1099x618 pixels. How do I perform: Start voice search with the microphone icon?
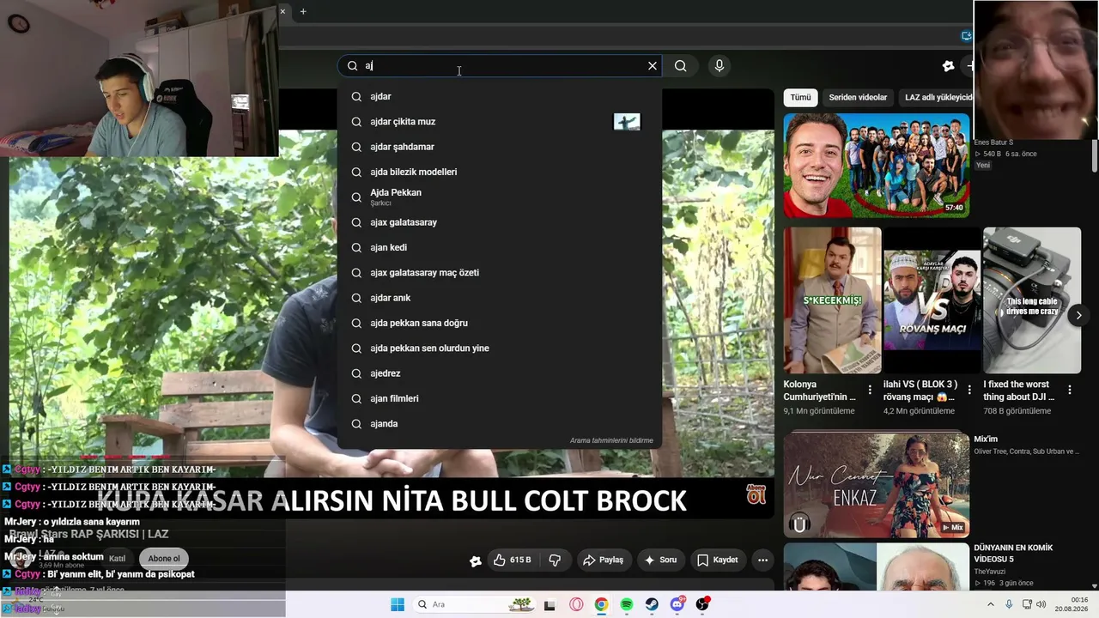point(720,66)
